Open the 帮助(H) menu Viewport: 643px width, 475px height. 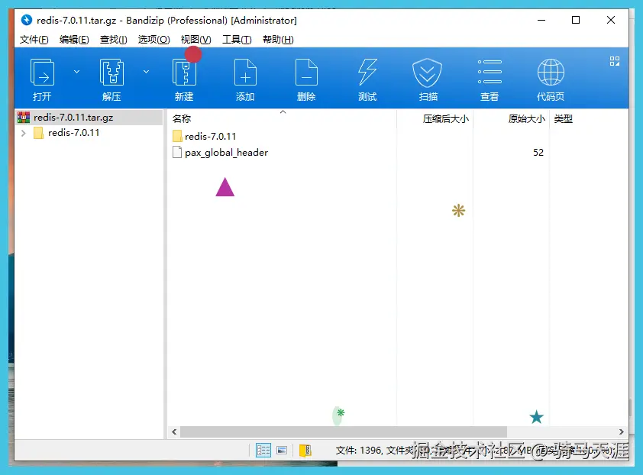tap(278, 40)
